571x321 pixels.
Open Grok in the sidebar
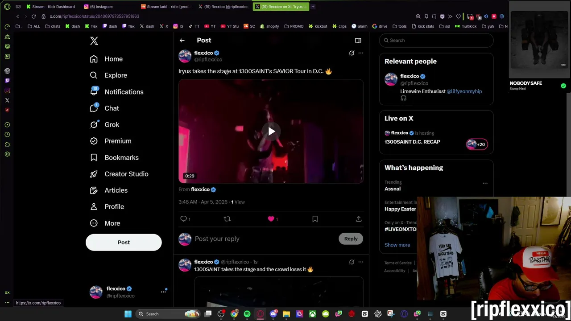[x=104, y=125]
